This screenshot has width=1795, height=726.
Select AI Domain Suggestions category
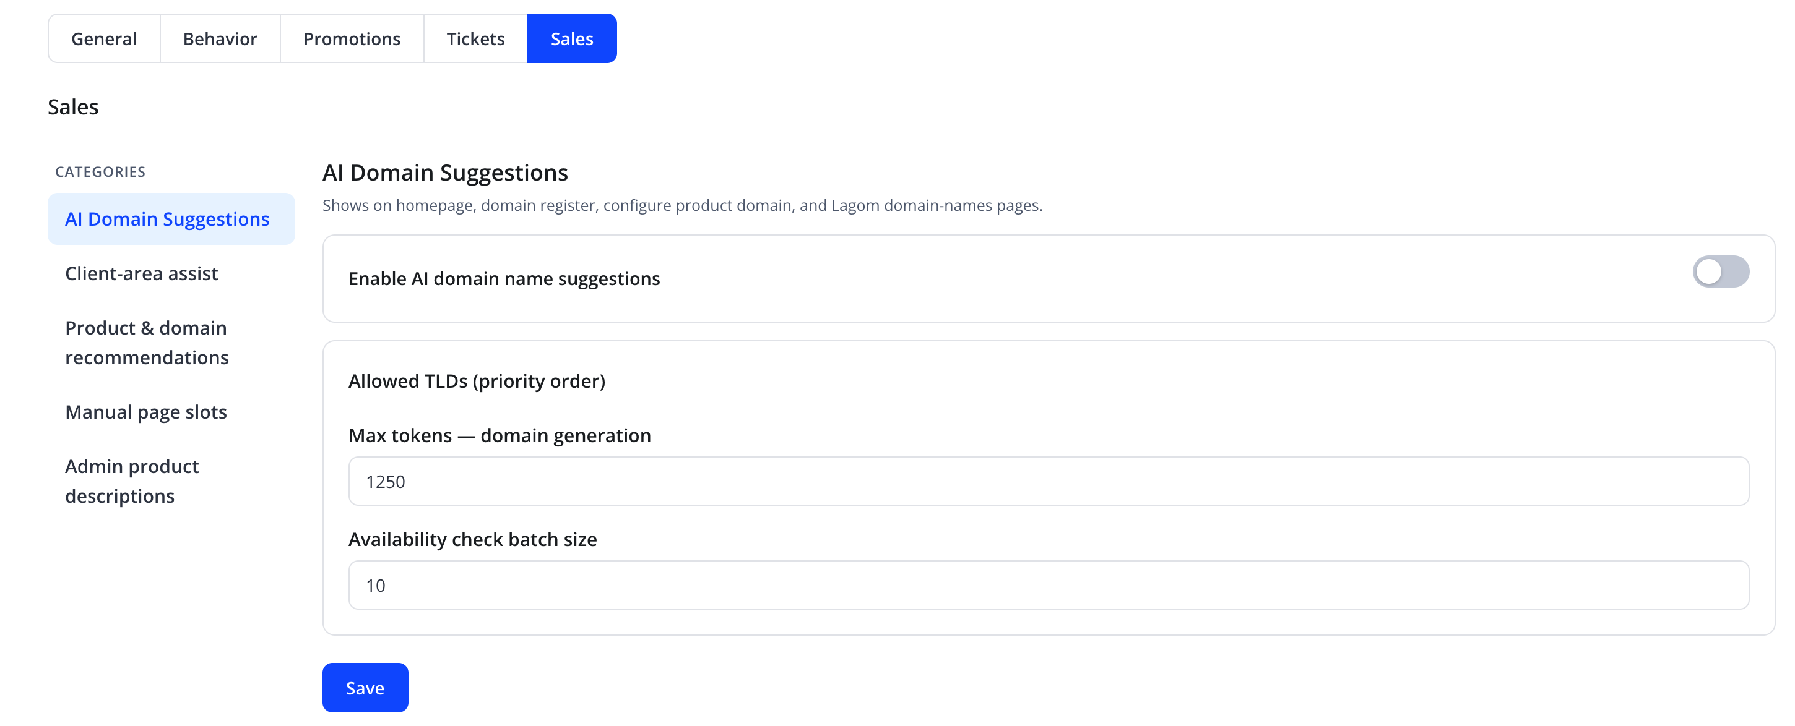coord(171,218)
